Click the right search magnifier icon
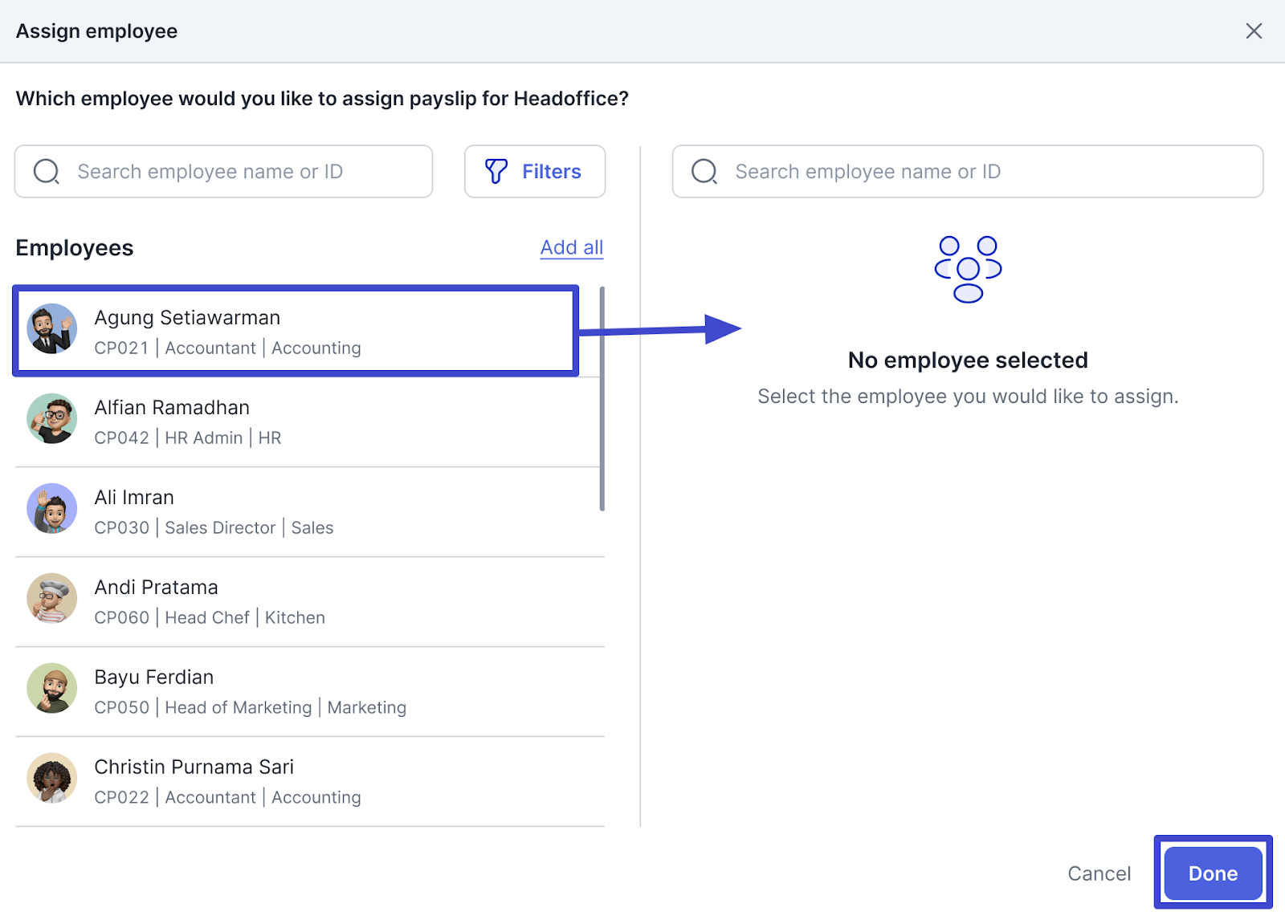The width and height of the screenshot is (1285, 924). [704, 171]
